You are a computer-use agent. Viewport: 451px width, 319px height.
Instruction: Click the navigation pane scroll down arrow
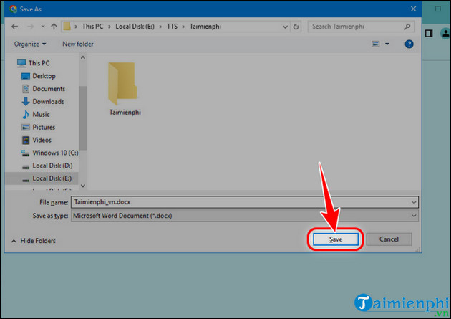click(x=83, y=186)
